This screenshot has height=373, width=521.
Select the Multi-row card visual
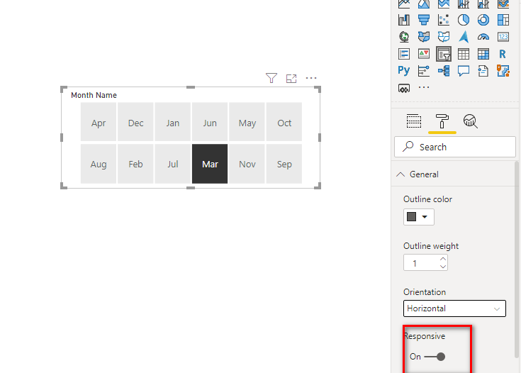point(404,54)
